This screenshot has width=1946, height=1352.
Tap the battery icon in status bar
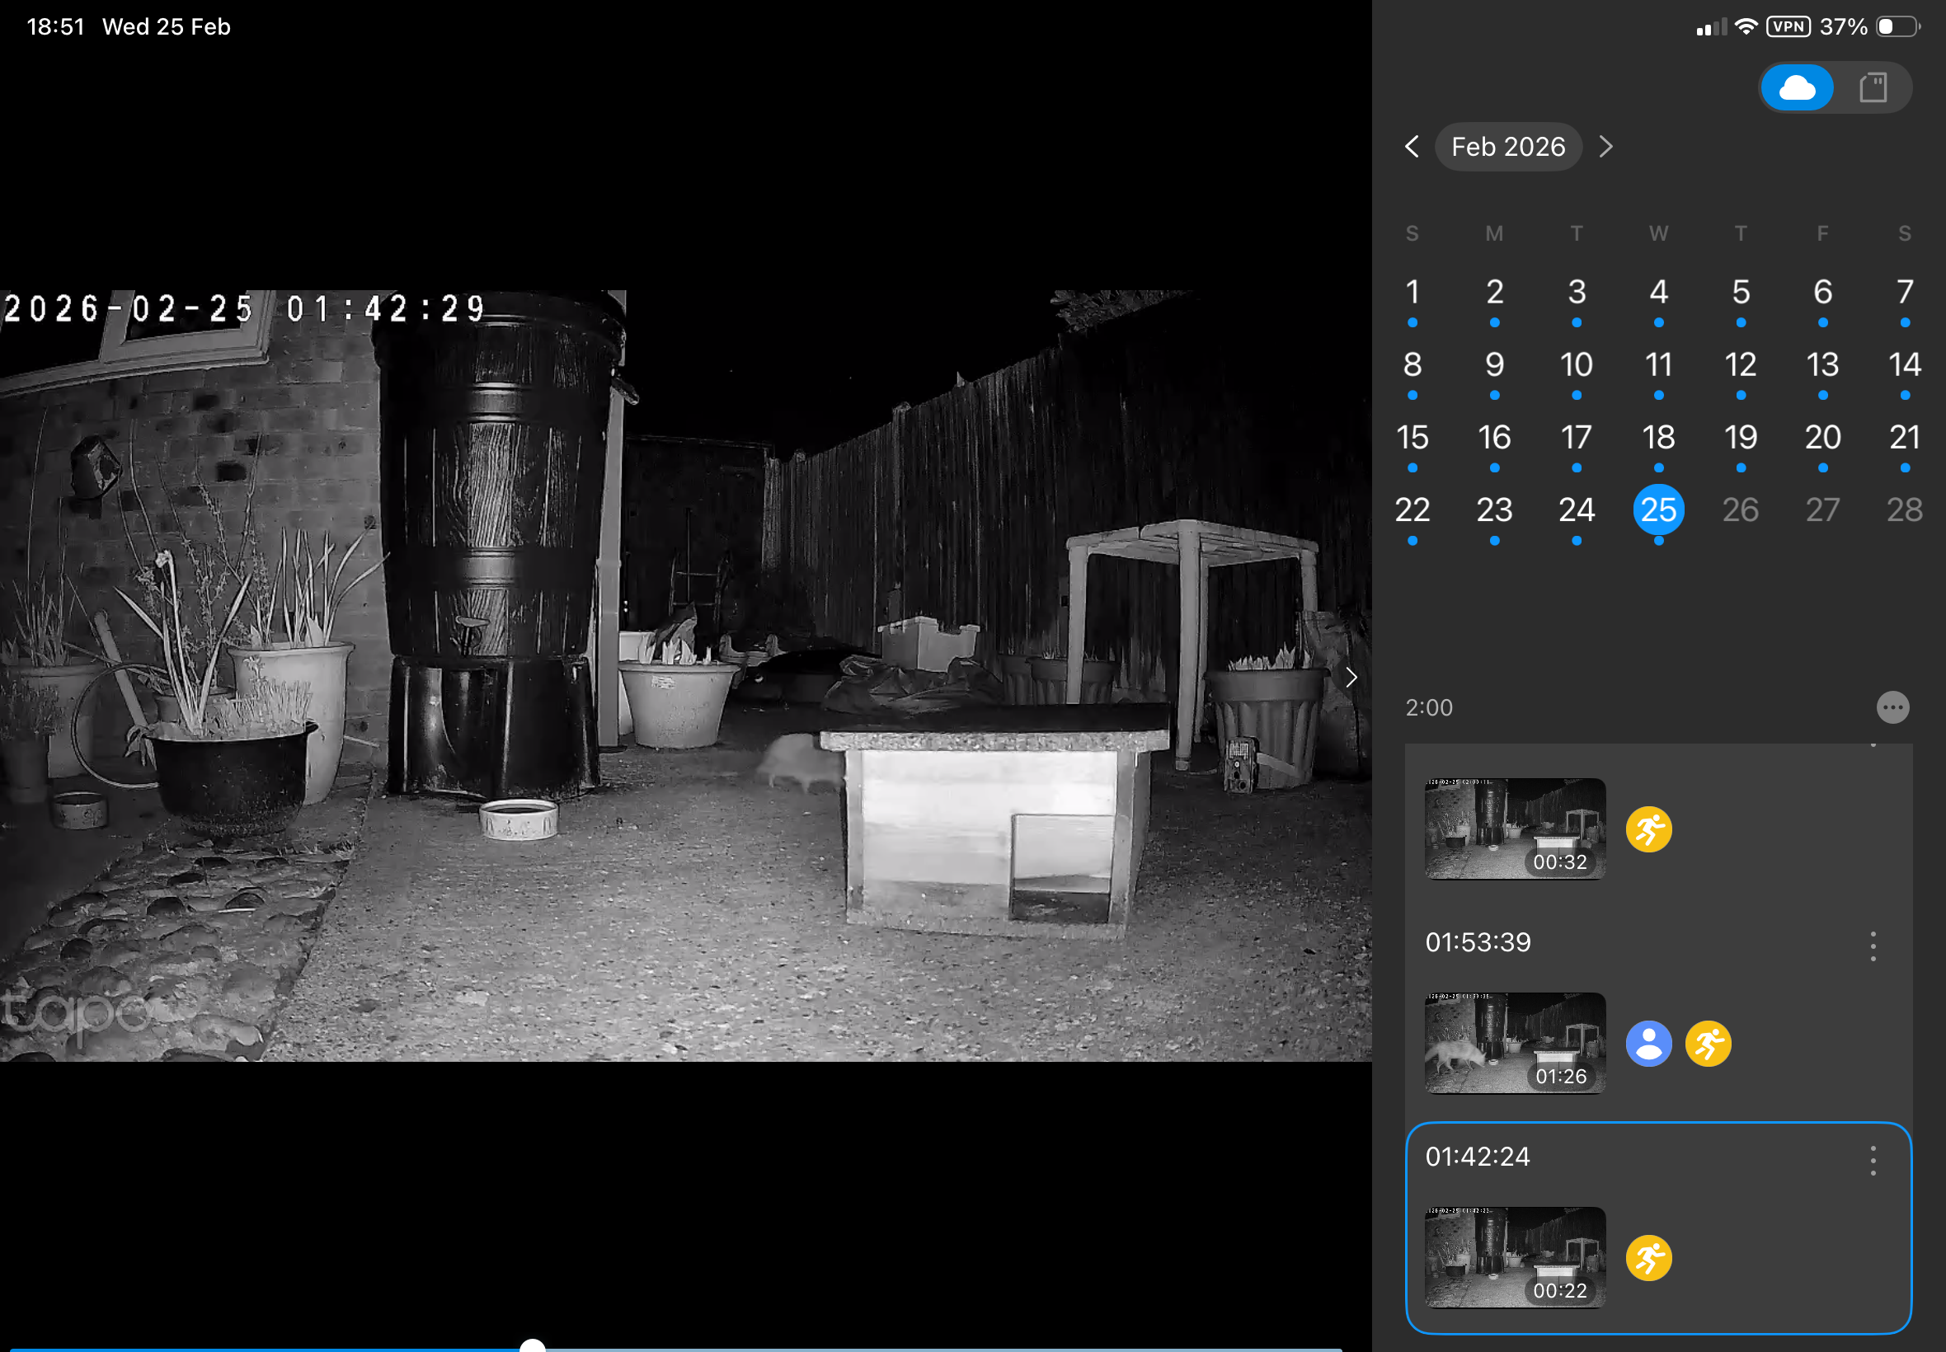click(x=1897, y=27)
